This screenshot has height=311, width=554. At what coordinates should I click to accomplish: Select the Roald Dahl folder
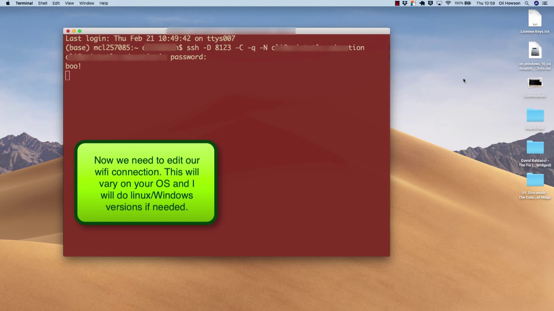tap(535, 120)
